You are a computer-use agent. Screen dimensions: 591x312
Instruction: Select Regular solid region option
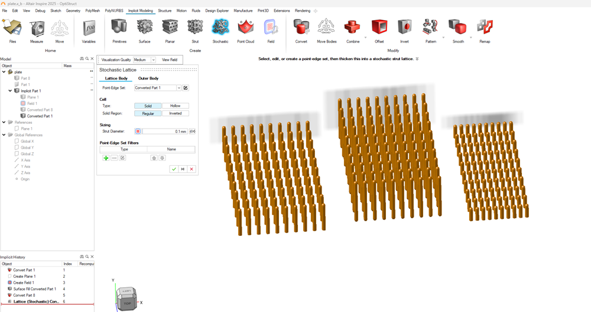point(148,113)
